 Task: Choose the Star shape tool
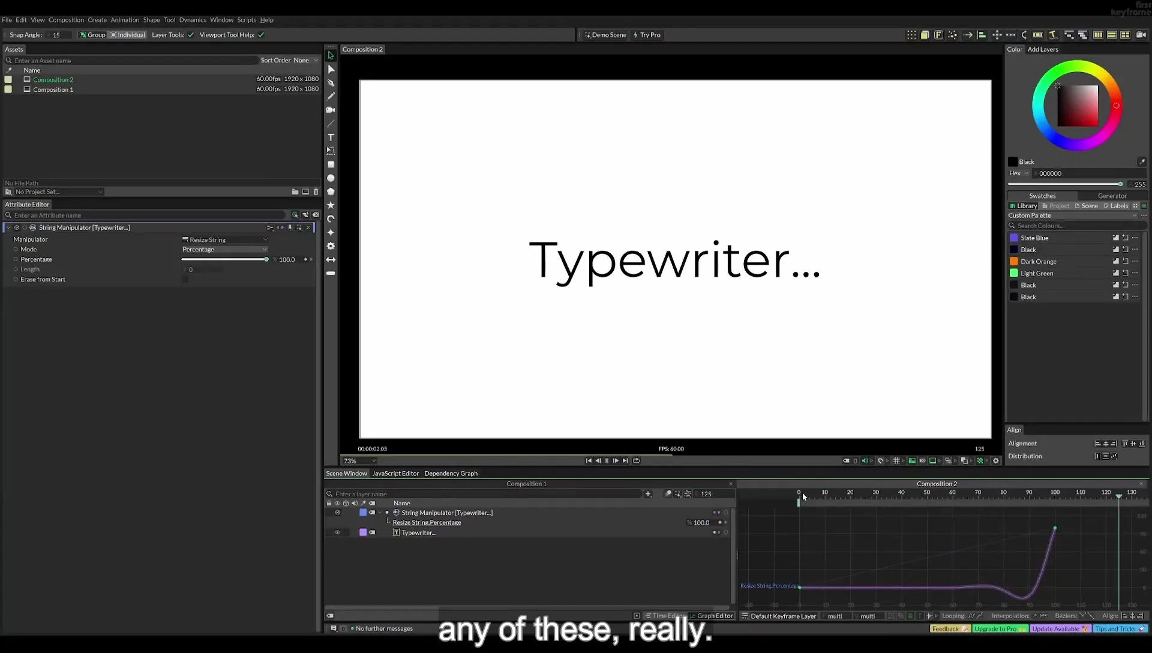331,205
